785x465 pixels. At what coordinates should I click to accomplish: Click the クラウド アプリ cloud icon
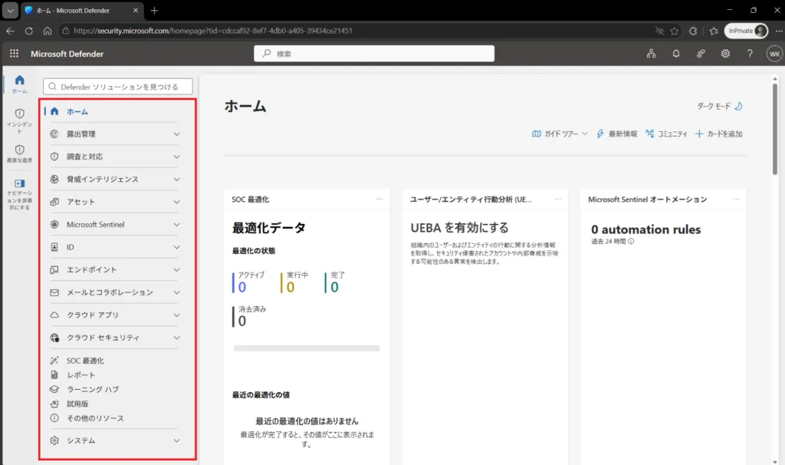coord(54,315)
